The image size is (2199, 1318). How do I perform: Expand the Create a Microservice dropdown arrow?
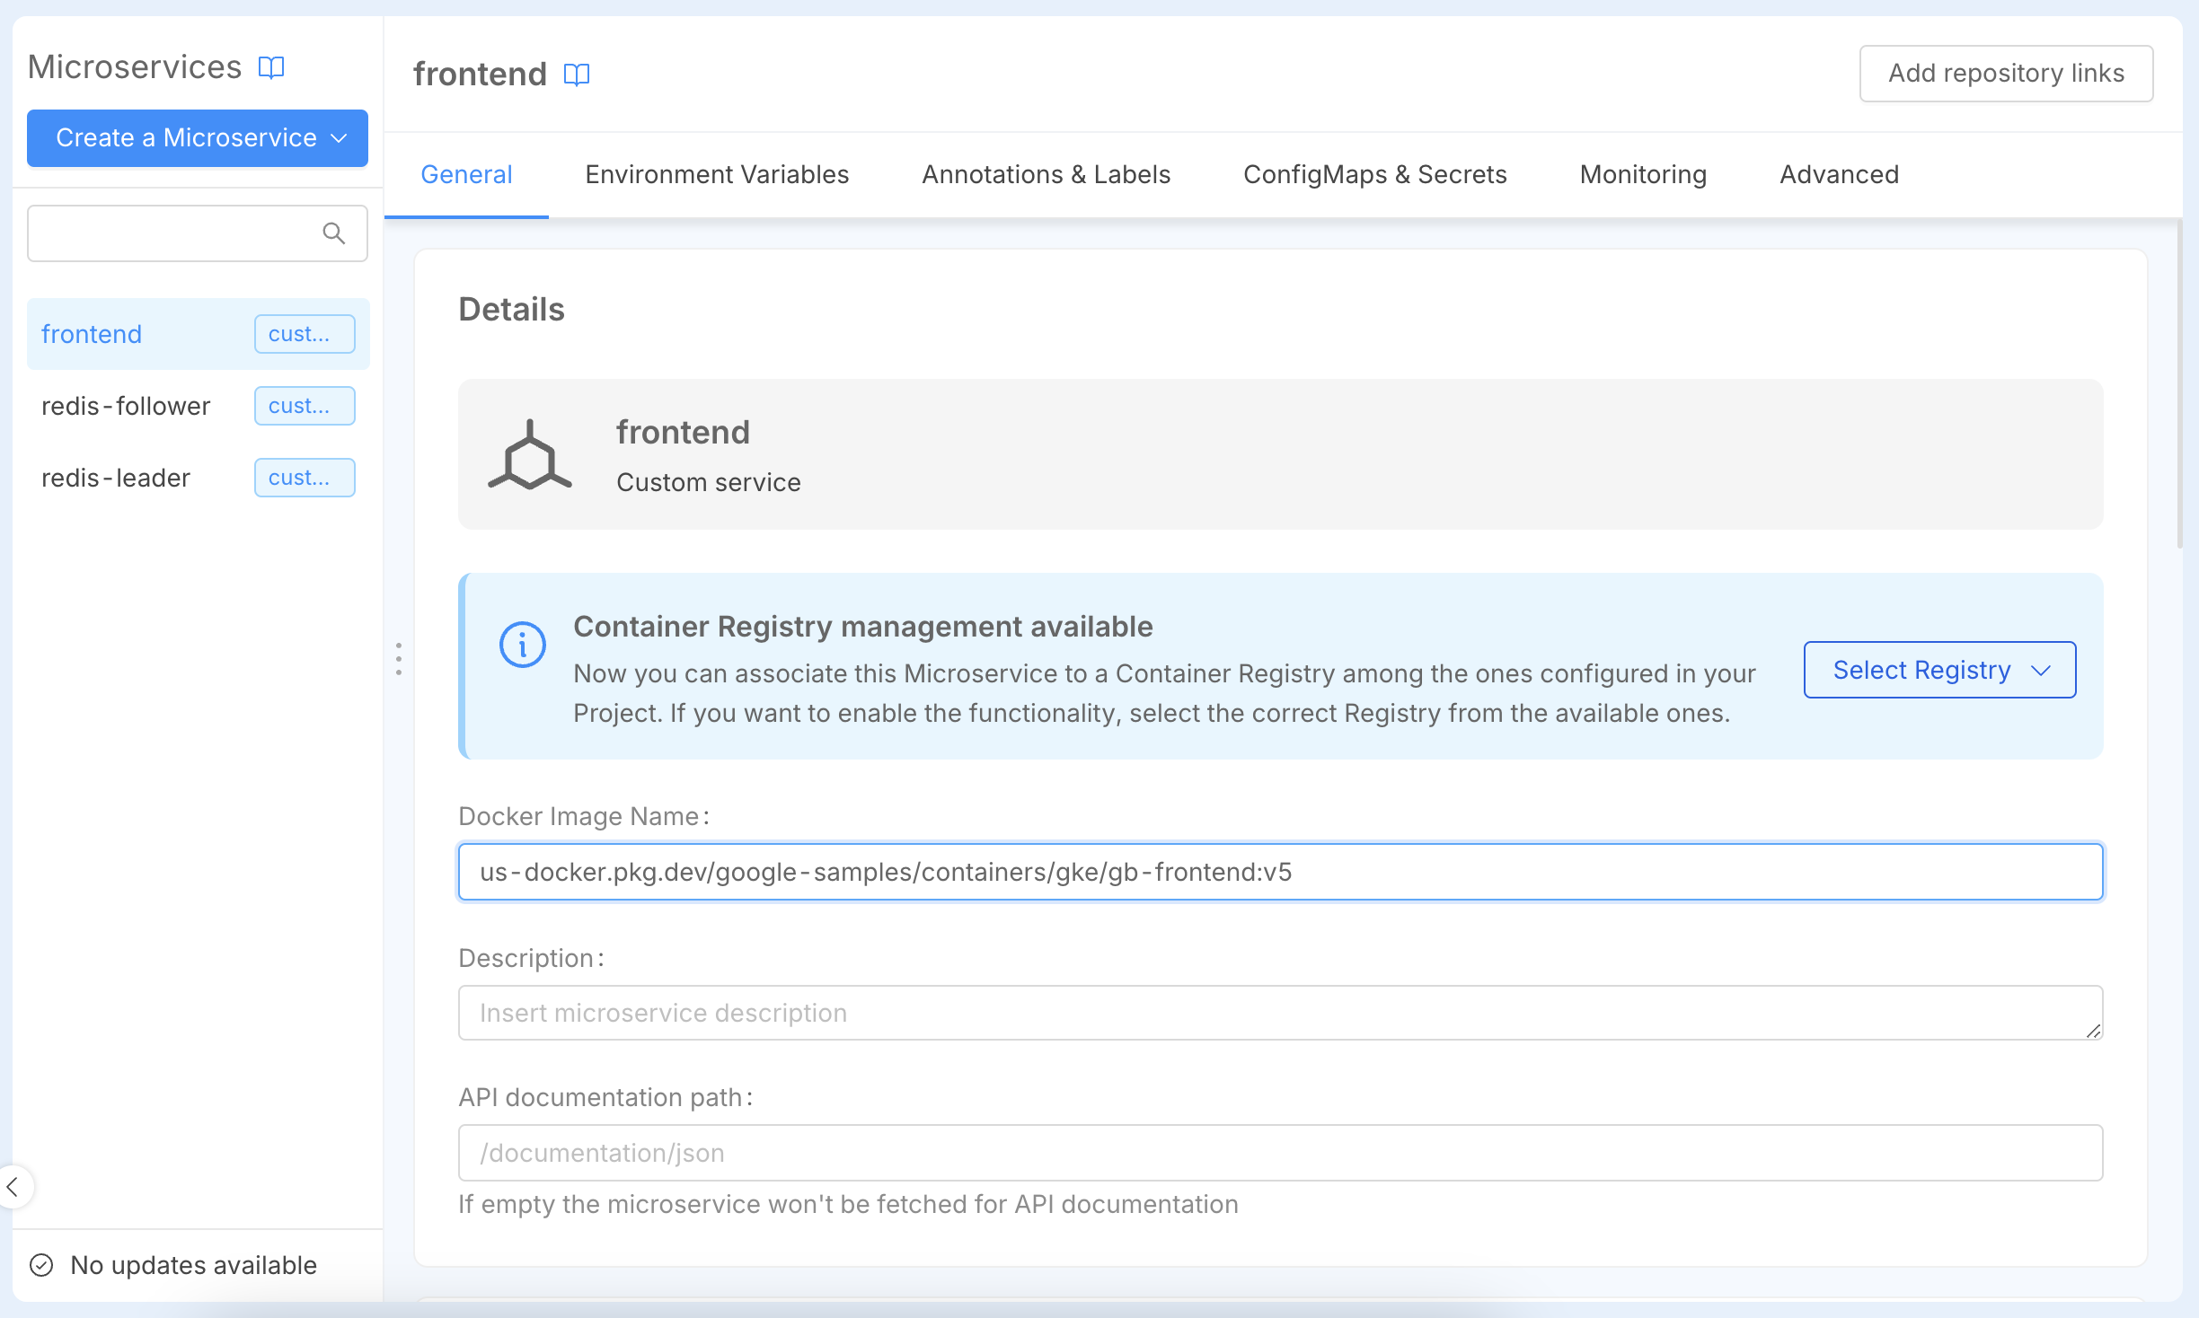(x=339, y=138)
